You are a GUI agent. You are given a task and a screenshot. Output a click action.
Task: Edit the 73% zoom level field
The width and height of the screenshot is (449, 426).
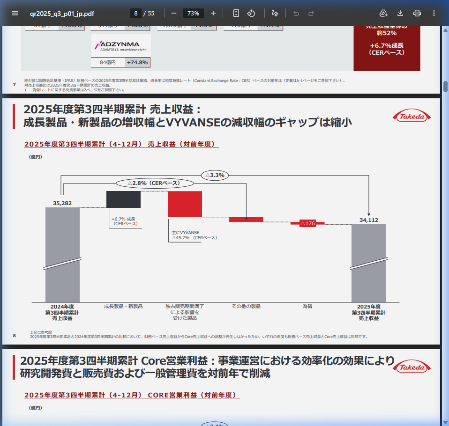click(x=193, y=14)
